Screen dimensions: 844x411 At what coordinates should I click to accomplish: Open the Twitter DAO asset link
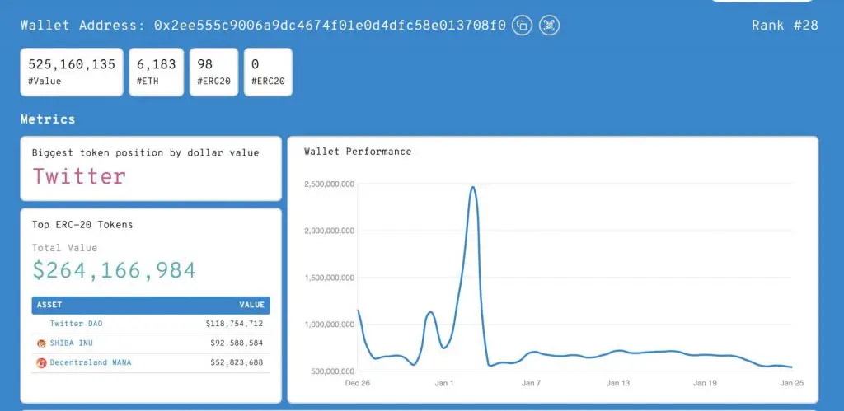click(76, 324)
